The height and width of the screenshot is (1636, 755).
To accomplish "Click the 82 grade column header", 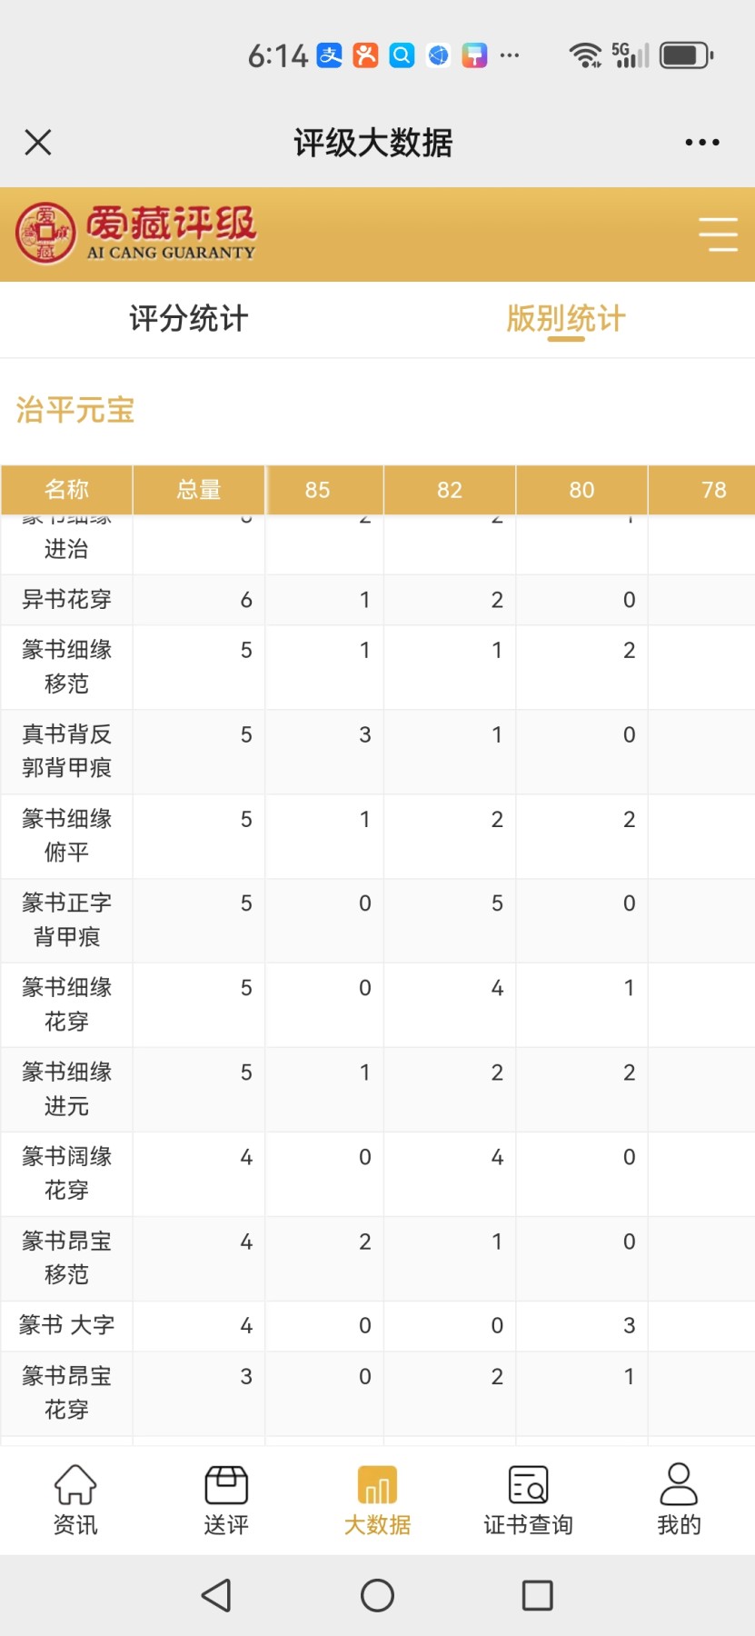I will click(450, 490).
